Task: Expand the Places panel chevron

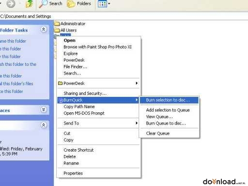Action: pyautogui.click(x=44, y=109)
